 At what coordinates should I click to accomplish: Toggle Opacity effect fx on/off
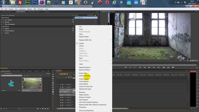coord(4,22)
